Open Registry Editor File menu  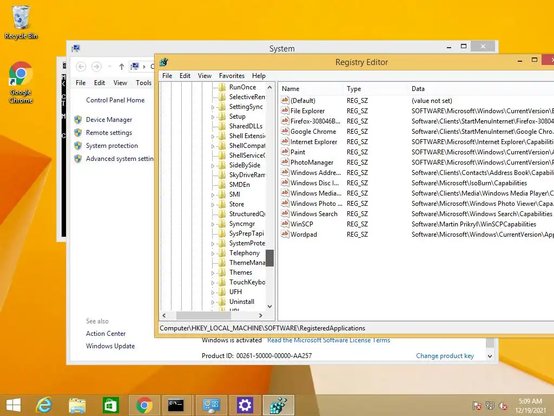[167, 76]
